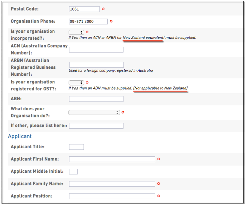
Task: Click the red required marker next to the incorporated dropdown
Action: click(x=87, y=32)
